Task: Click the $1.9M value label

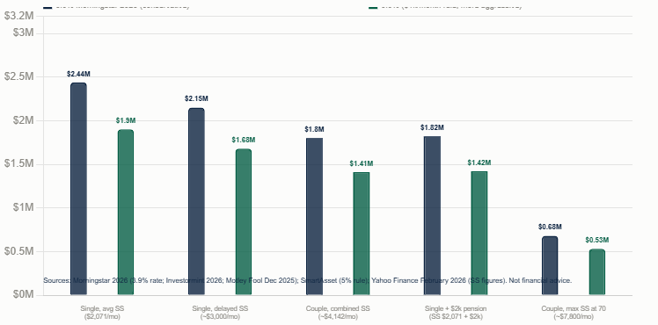Action: coord(126,120)
